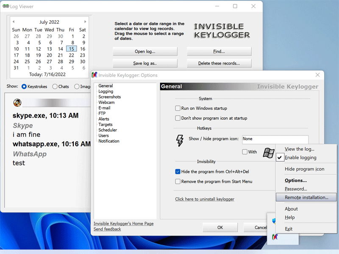Choose Hide program icon from menu
The height and width of the screenshot is (254, 339).
click(x=306, y=169)
